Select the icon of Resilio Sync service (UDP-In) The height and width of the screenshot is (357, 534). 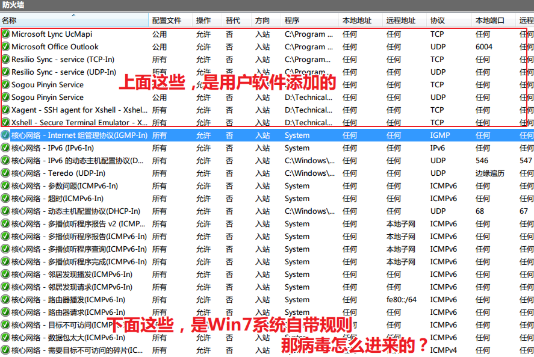click(x=6, y=72)
